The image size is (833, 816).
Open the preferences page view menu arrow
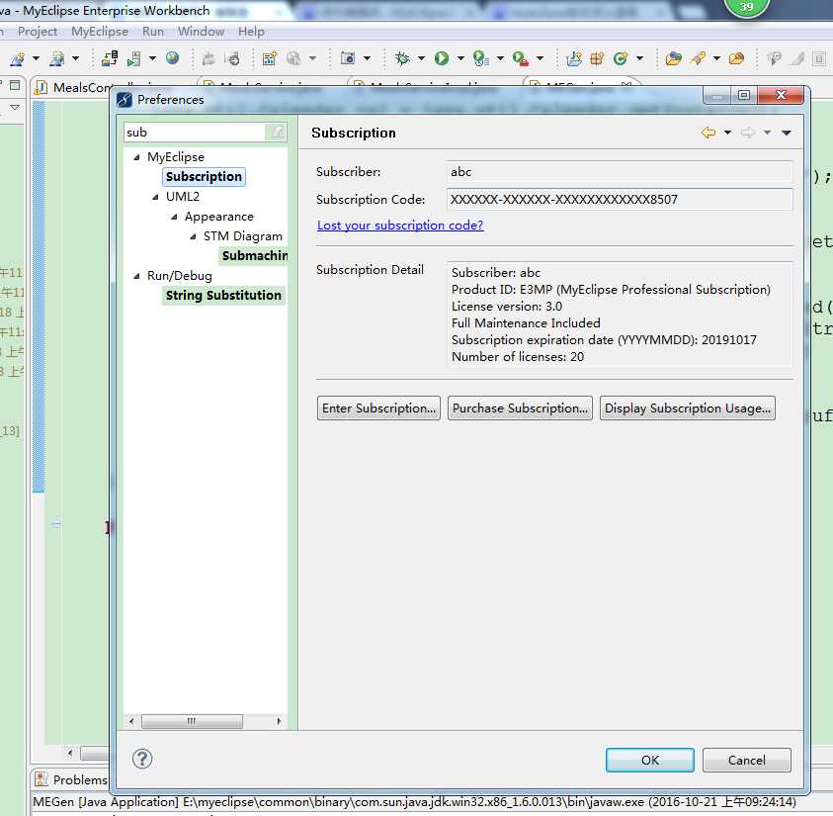tap(787, 133)
